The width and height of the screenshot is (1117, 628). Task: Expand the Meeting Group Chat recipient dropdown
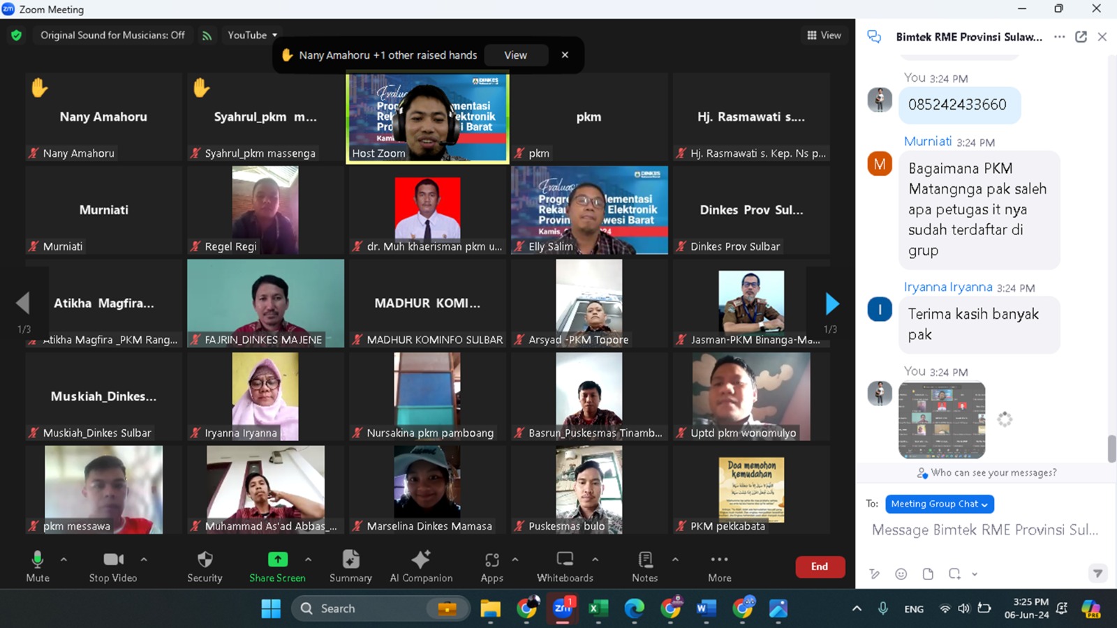pos(939,504)
